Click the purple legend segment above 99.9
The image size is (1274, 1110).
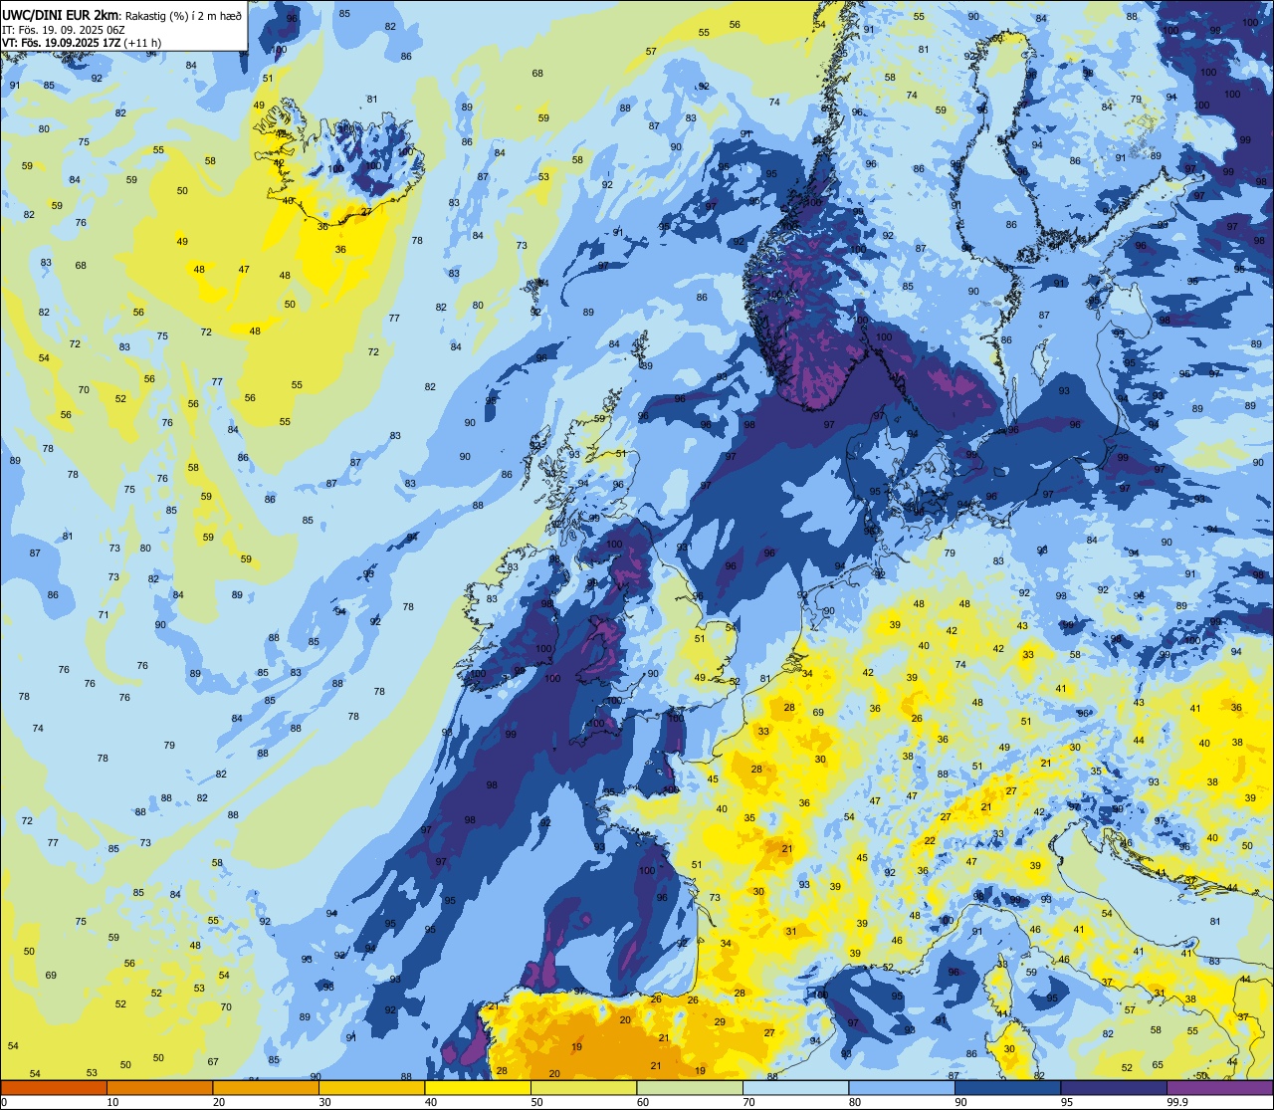tap(1219, 1087)
